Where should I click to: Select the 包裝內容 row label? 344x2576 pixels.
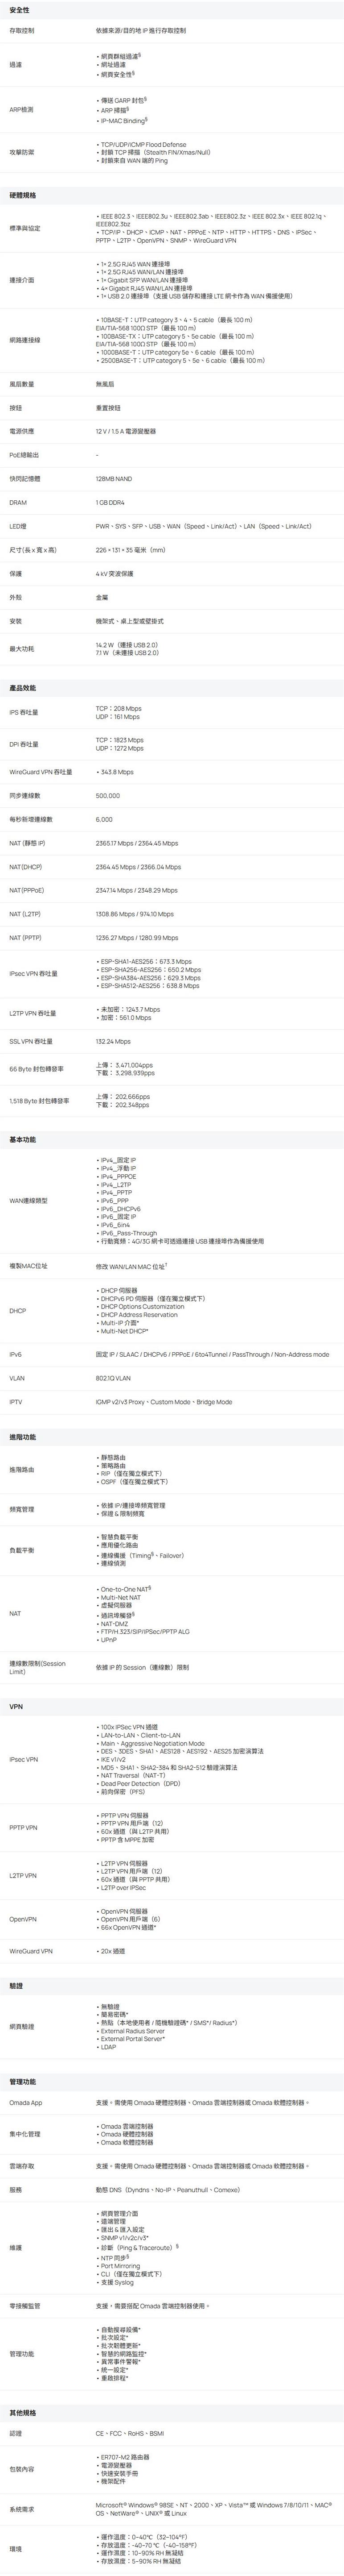tap(22, 2469)
